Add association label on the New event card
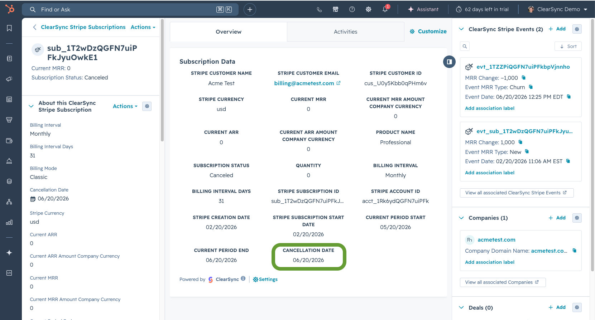This screenshot has height=320, width=595. 490,173
